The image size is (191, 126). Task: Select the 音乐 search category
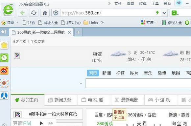tap(148, 73)
